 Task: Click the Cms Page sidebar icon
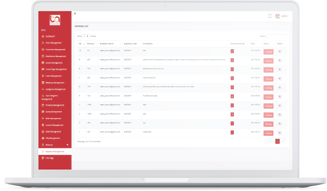43,158
